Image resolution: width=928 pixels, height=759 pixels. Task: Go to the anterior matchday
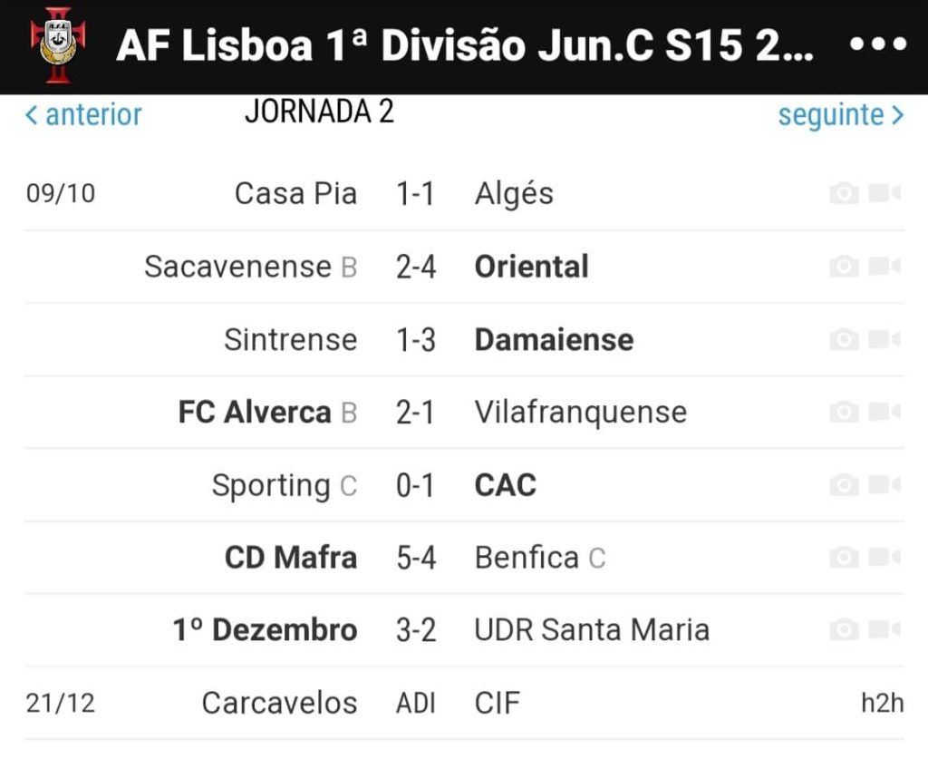coord(83,115)
